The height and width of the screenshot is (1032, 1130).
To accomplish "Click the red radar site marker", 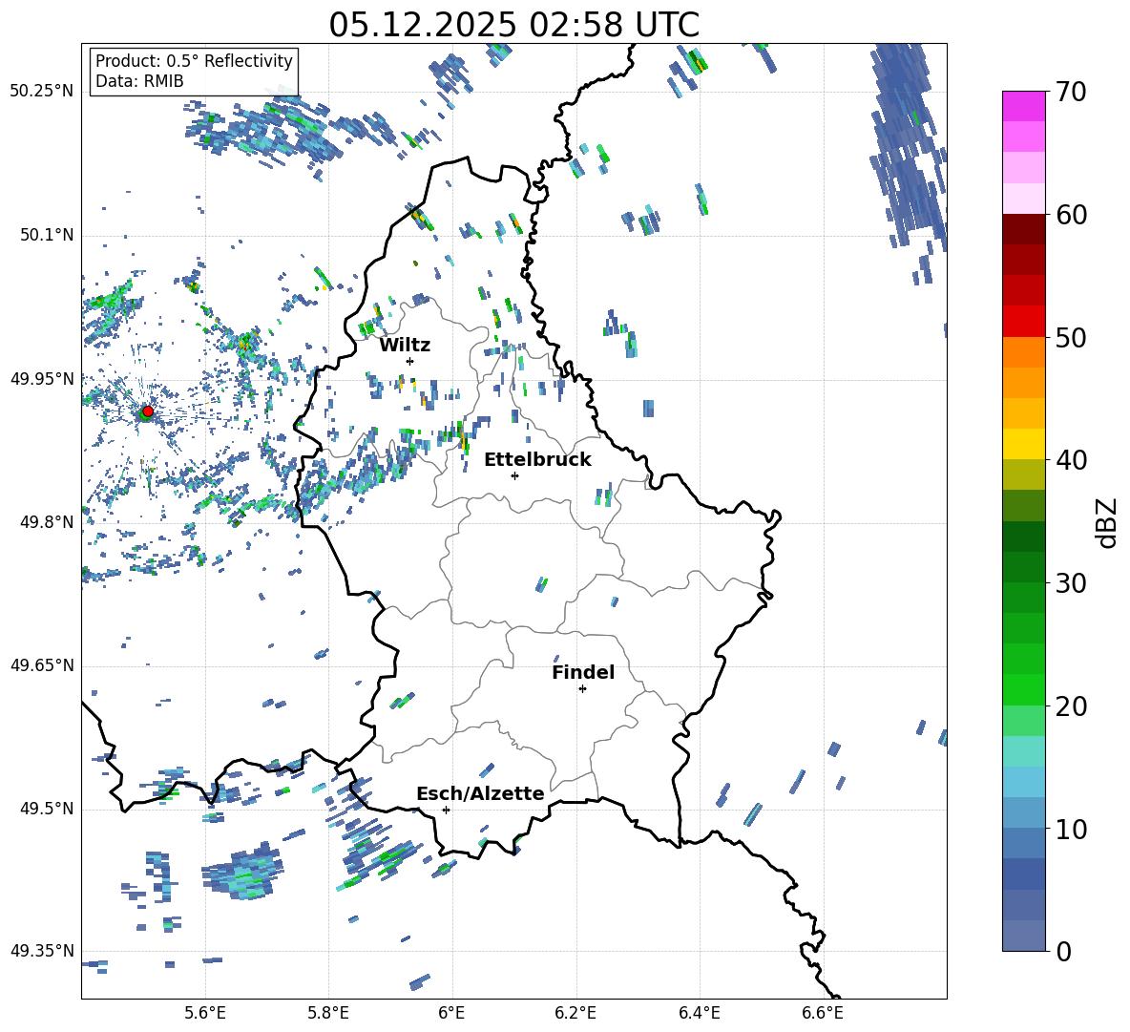I will coord(147,411).
